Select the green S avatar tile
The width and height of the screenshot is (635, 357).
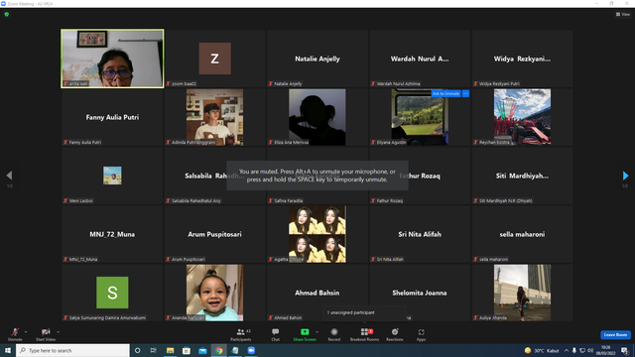point(112,293)
